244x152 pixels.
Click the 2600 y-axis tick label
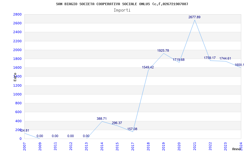[x=17, y=23]
